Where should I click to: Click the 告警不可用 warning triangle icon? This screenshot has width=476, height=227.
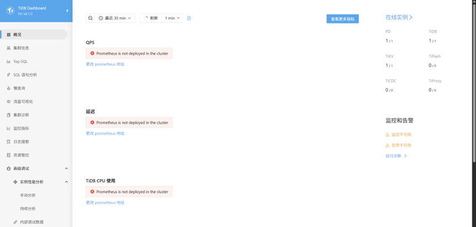pyautogui.click(x=387, y=145)
